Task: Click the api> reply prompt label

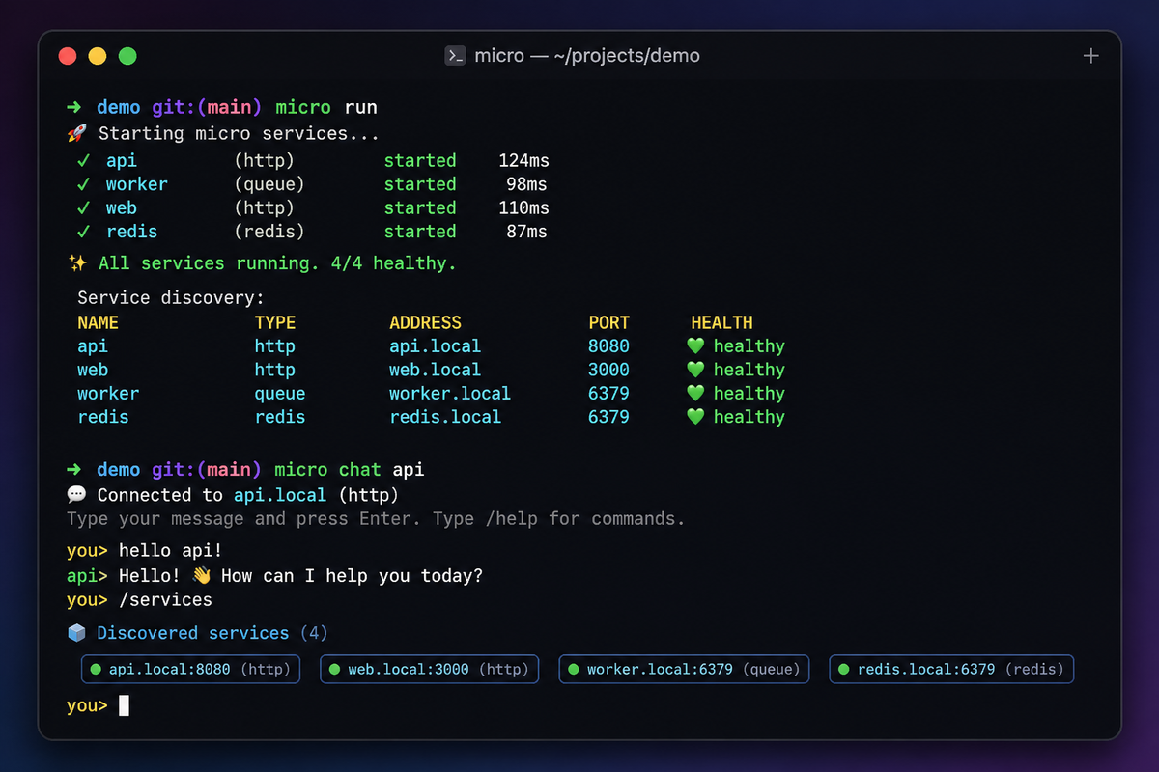Action: [x=87, y=576]
